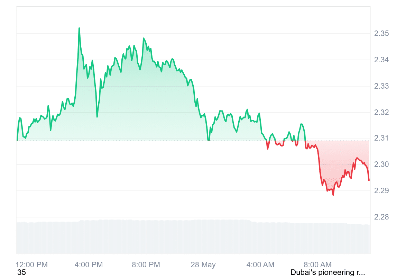The width and height of the screenshot is (415, 277).
Task: Select the 2.30 price axis label
Action: [381, 164]
